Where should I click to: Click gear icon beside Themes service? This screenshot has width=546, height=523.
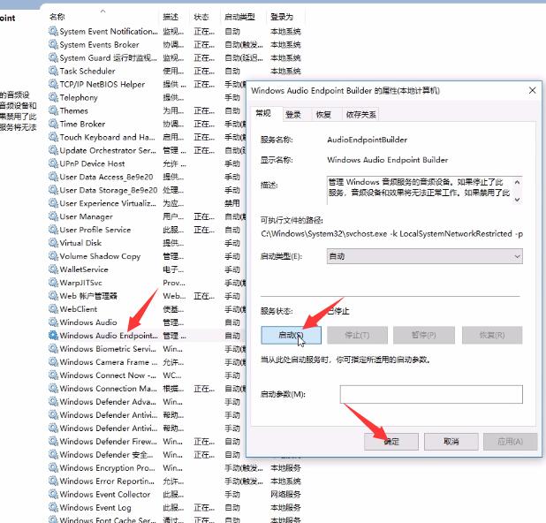click(x=53, y=110)
